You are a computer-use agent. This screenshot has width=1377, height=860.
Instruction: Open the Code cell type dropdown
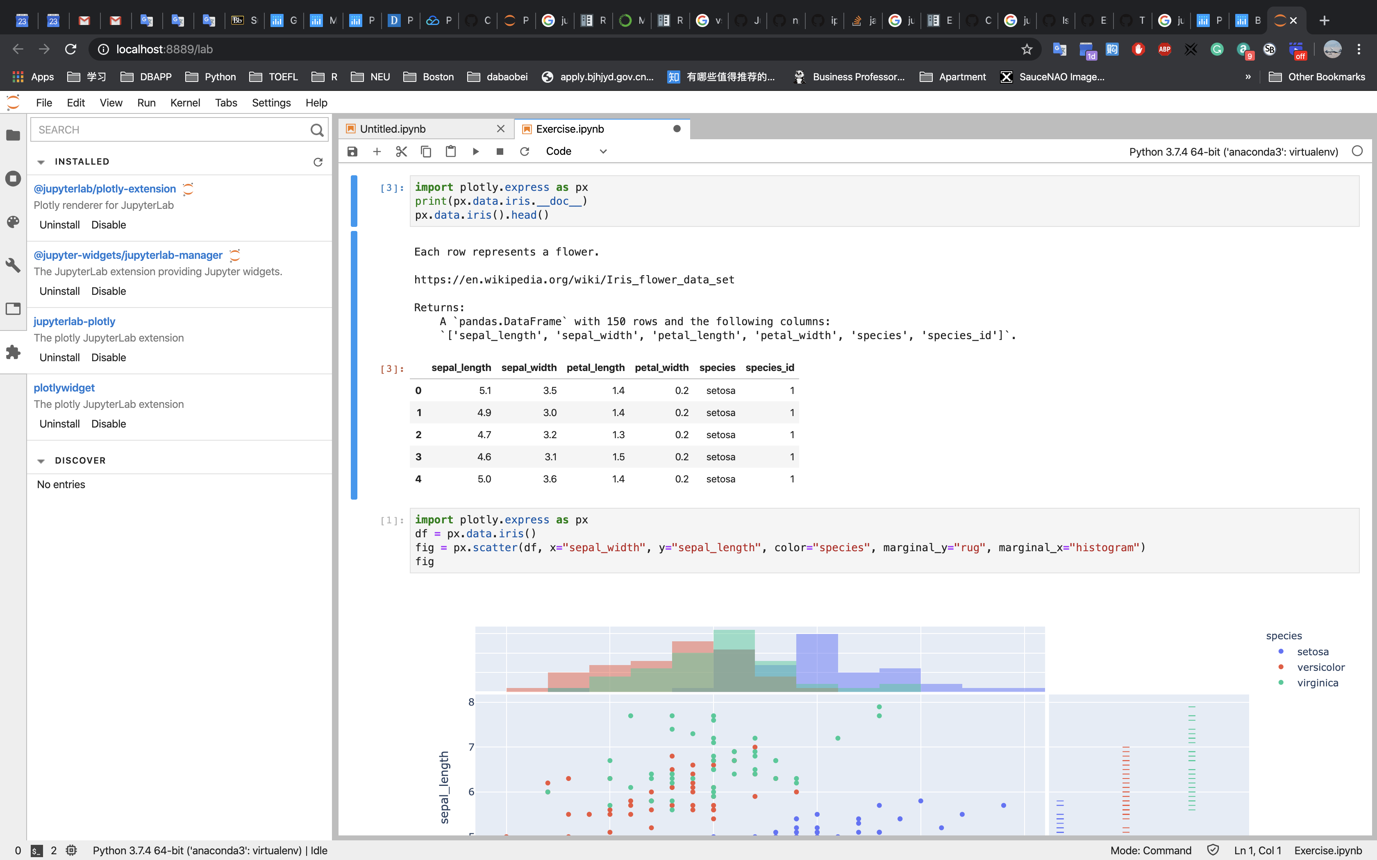point(576,151)
